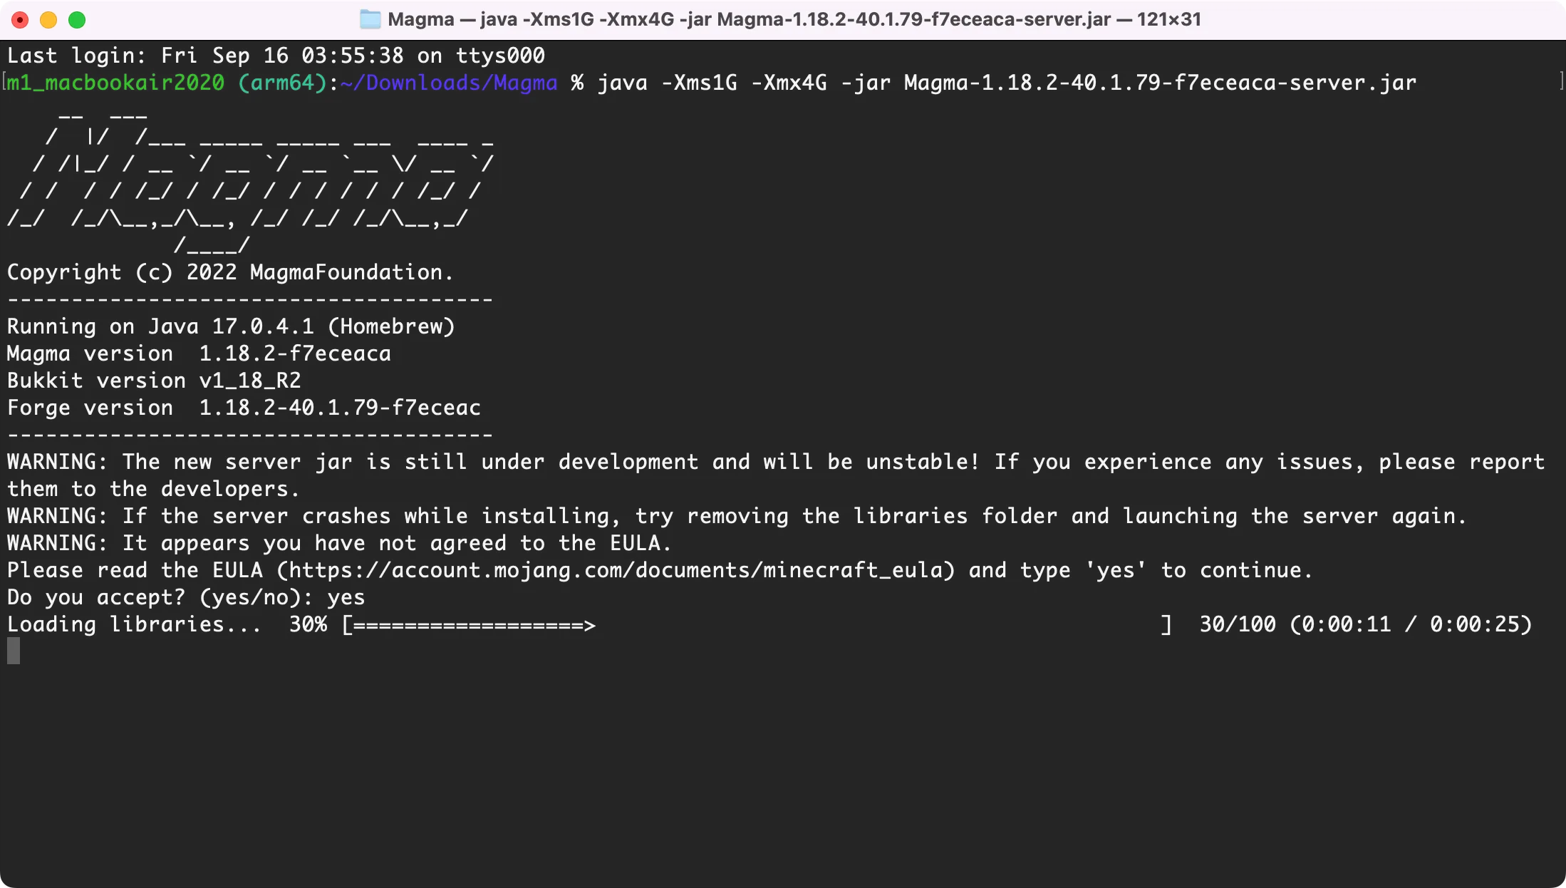Click 'Loading libraries... 30%' label
This screenshot has width=1566, height=888.
[x=167, y=624]
